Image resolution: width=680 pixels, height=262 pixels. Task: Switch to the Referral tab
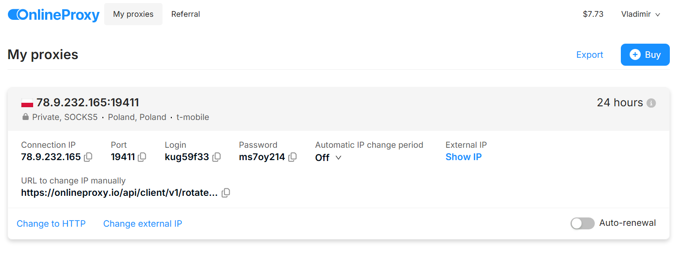click(185, 14)
